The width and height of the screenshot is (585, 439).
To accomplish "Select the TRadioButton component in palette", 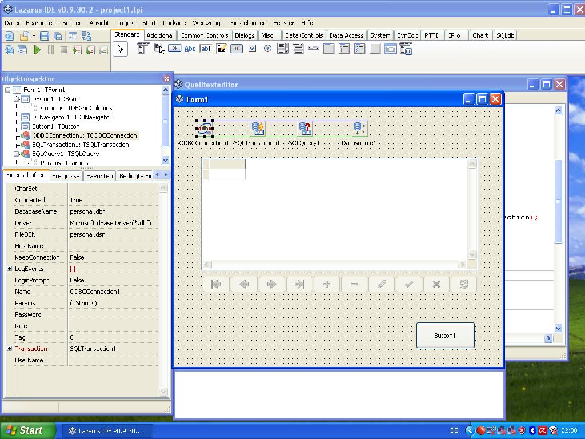I will (x=267, y=49).
